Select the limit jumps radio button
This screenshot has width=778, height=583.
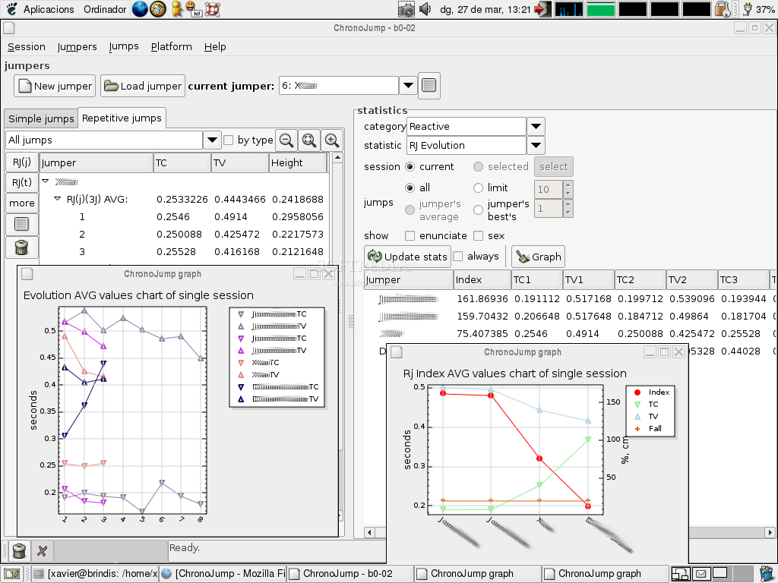tap(478, 188)
